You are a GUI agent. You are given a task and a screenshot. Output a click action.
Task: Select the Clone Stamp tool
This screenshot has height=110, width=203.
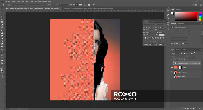2,33
